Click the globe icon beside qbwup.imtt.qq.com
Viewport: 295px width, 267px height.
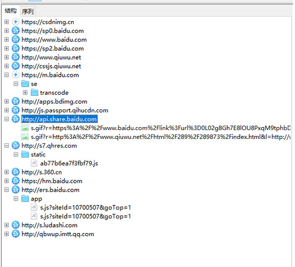16,234
